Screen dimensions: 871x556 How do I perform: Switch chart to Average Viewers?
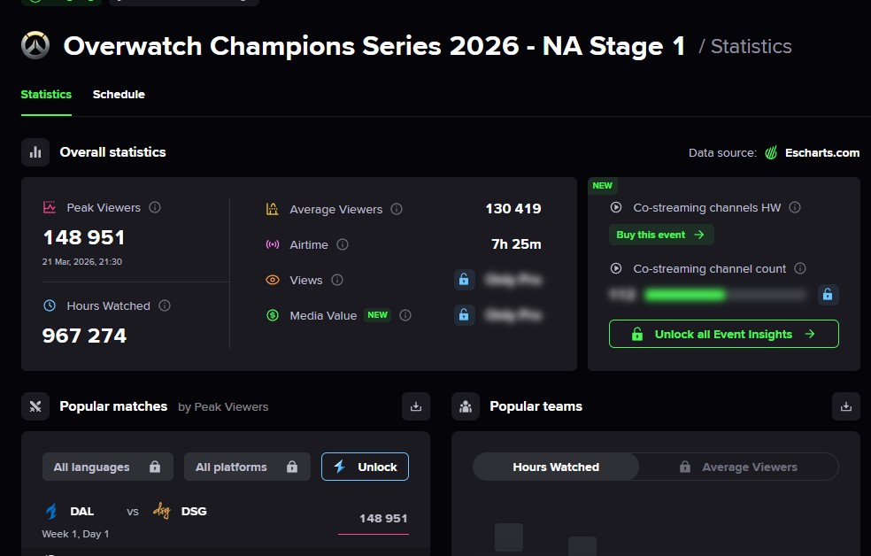[739, 467]
